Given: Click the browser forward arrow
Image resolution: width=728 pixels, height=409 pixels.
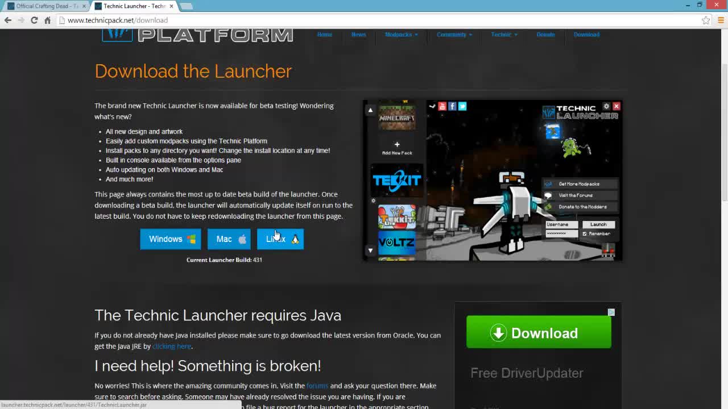Looking at the screenshot, I should coord(21,20).
